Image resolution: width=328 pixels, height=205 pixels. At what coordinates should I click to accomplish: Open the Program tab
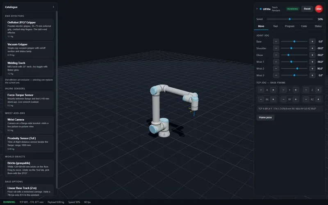pyautogui.click(x=289, y=26)
